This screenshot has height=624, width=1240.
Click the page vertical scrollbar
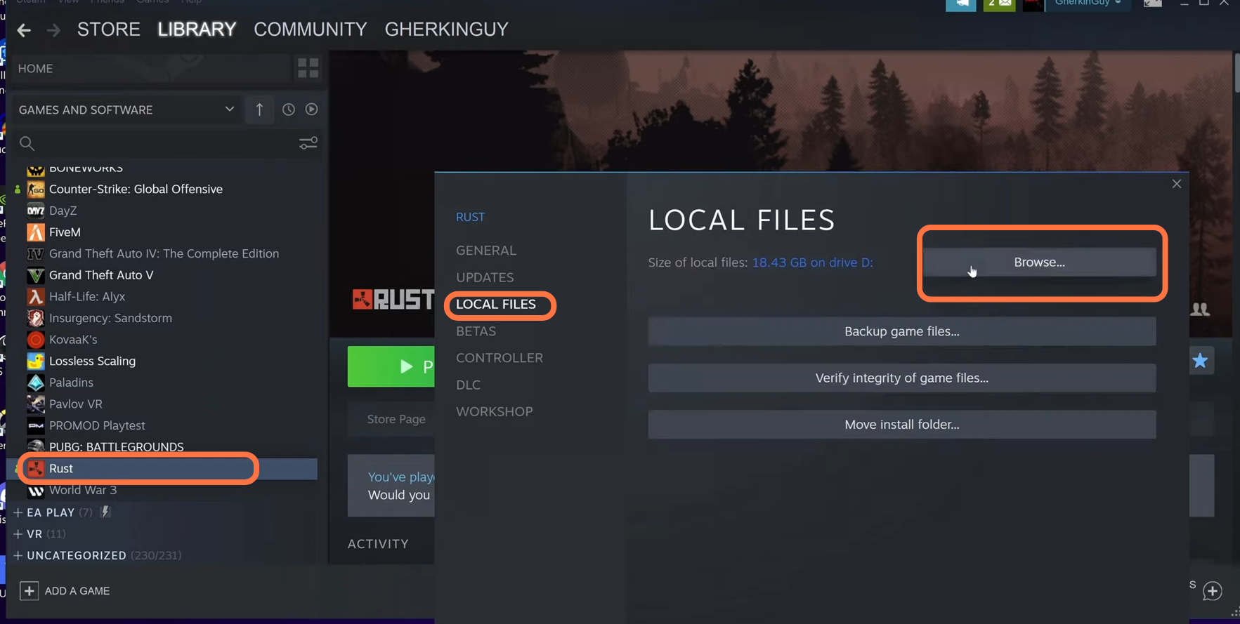[x=1236, y=73]
